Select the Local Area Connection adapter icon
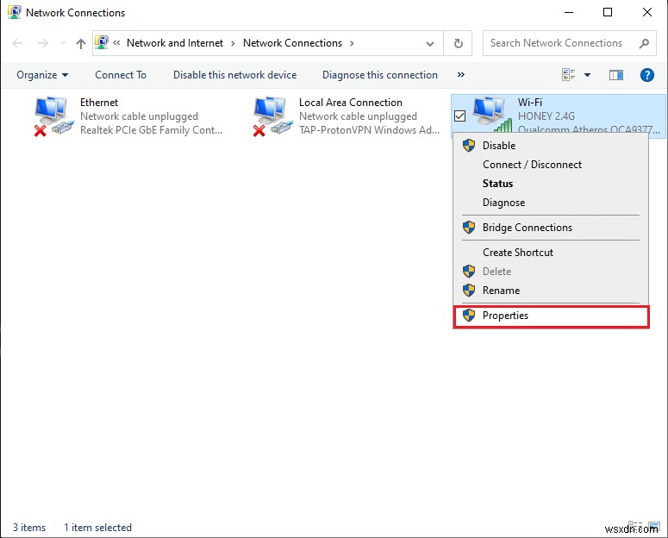 [272, 116]
